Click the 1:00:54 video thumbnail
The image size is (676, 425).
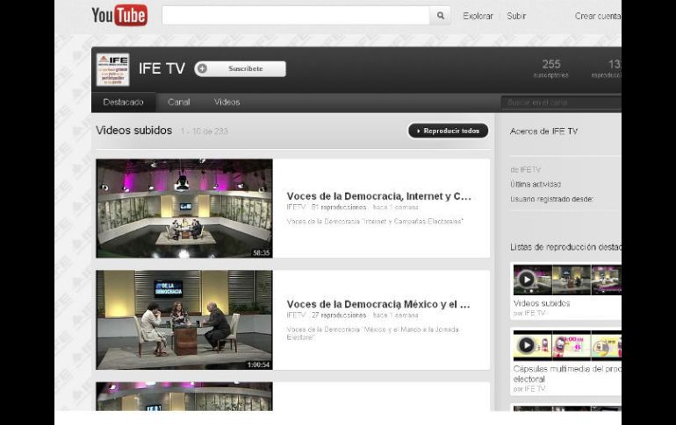184,320
